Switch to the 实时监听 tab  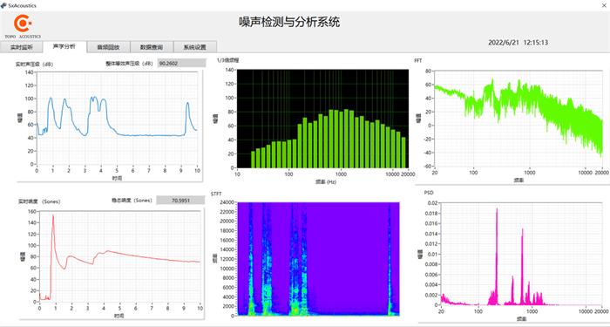(x=22, y=47)
